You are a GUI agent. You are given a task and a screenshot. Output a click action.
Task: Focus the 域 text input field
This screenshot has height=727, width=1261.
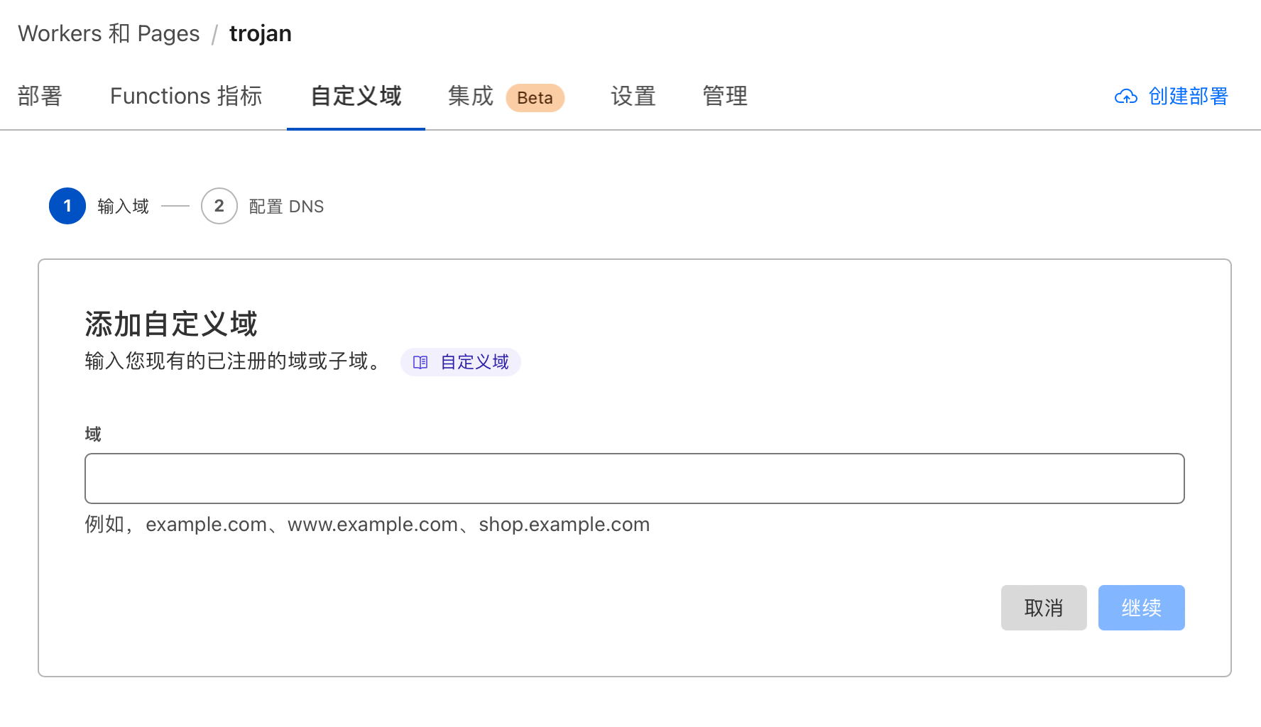(634, 479)
